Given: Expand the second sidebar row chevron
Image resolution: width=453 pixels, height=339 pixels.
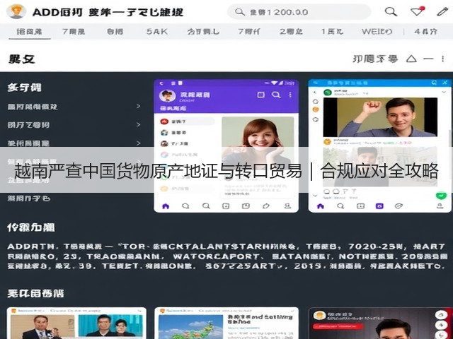Looking at the screenshot, I should click(139, 124).
